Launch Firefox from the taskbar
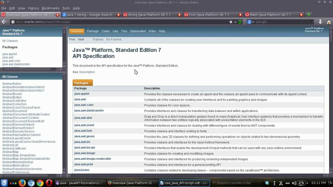The width and height of the screenshot is (333, 187). click(x=22, y=183)
